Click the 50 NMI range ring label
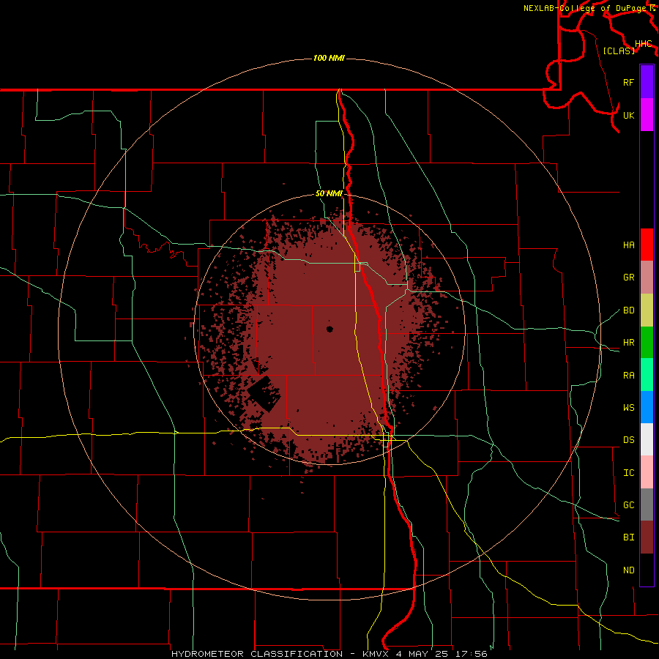 [329, 193]
